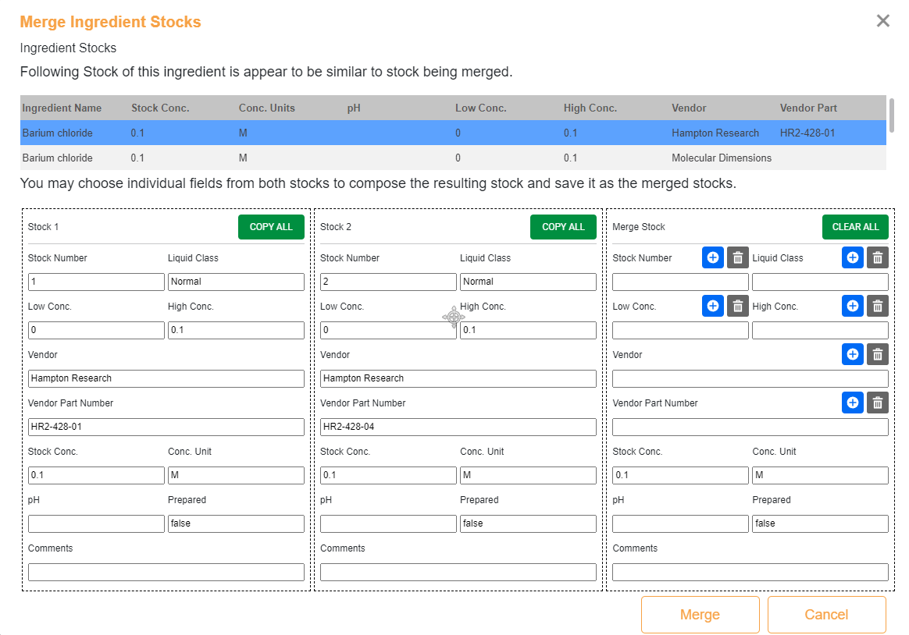Image resolution: width=909 pixels, height=635 pixels.
Task: Click the ingredient stocks table scrollbar
Action: coord(891,115)
